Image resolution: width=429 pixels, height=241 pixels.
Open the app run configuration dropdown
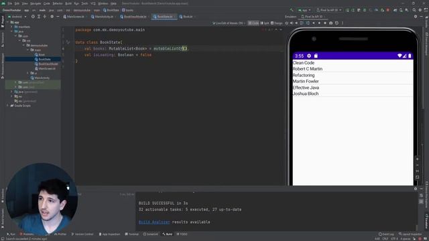coord(304,10)
